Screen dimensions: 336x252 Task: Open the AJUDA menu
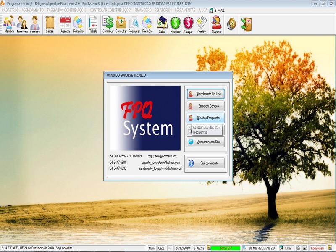coord(203,10)
